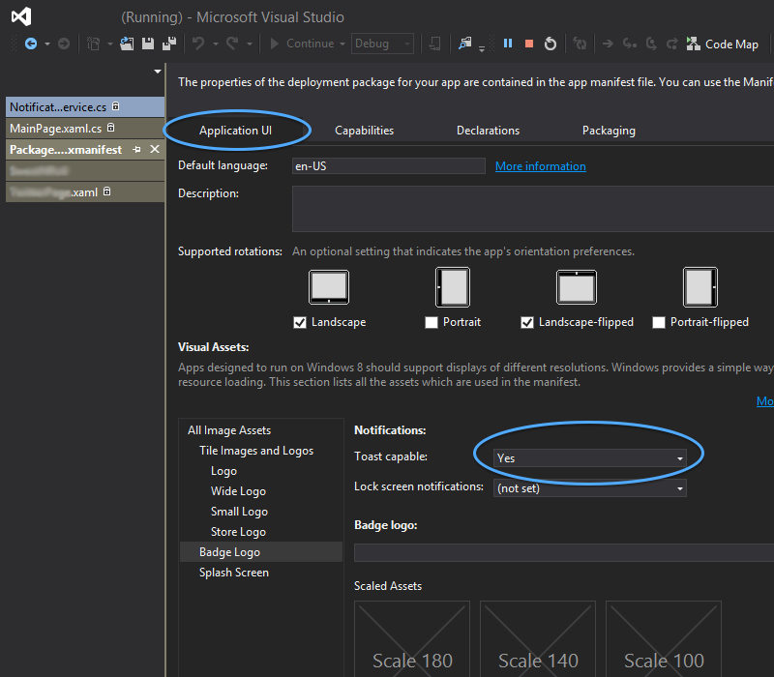Click the Save file icon
Image resolution: width=774 pixels, height=677 pixels.
(148, 44)
